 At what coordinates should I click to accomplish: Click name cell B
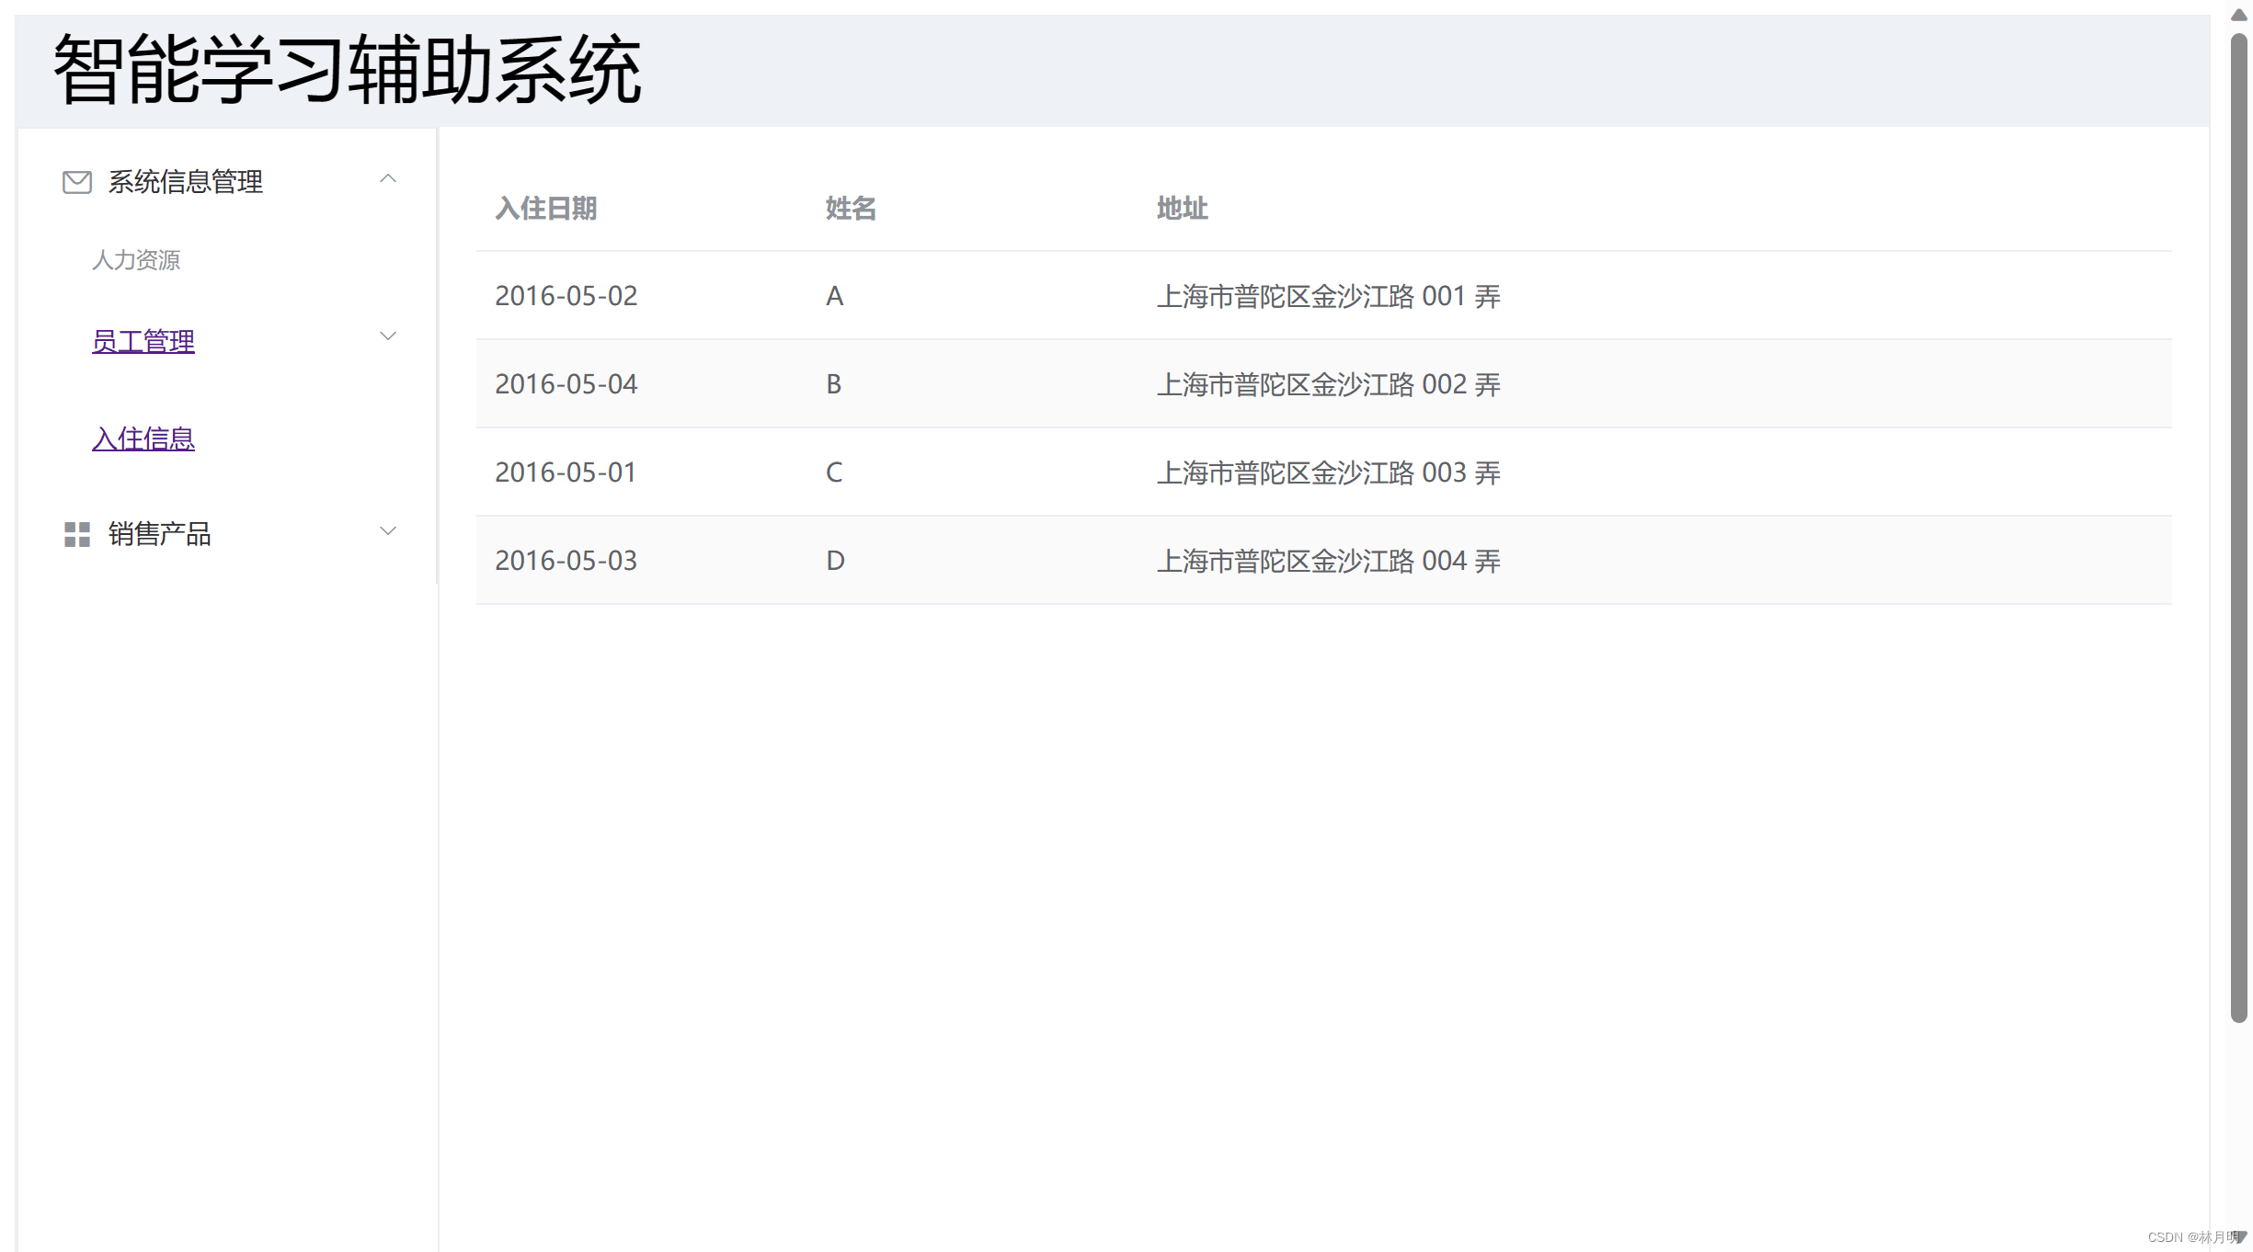point(834,384)
